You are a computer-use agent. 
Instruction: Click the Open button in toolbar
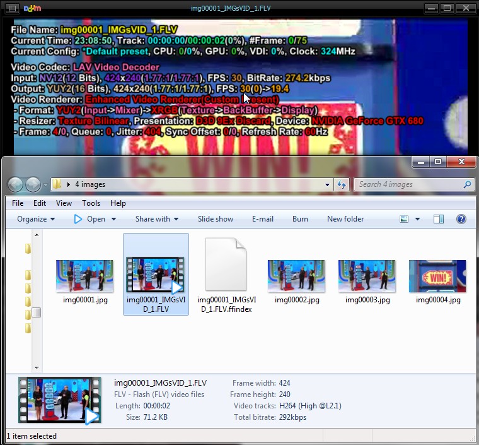(x=89, y=219)
